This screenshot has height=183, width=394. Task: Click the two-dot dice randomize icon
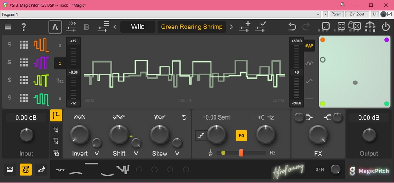325,27
